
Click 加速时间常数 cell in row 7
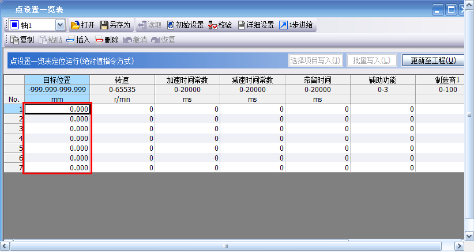tap(187, 167)
